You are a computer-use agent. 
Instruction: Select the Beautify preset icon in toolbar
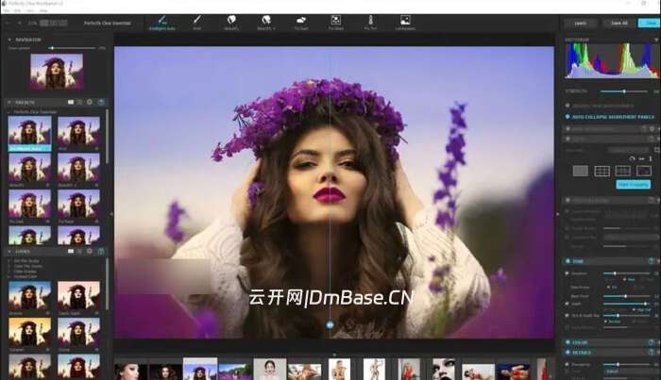click(x=231, y=23)
